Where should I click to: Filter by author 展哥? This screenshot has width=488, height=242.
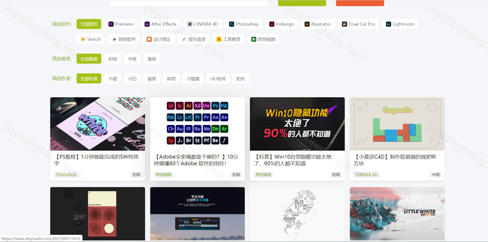tap(152, 79)
